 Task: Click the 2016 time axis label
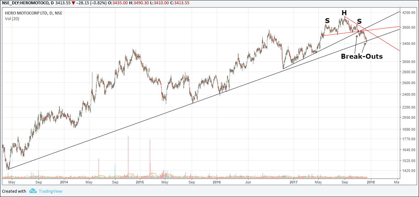216,182
